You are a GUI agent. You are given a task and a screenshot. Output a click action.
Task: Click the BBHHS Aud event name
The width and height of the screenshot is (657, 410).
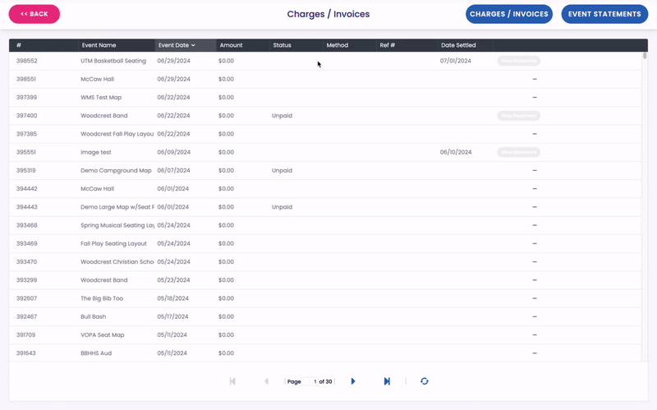click(96, 353)
